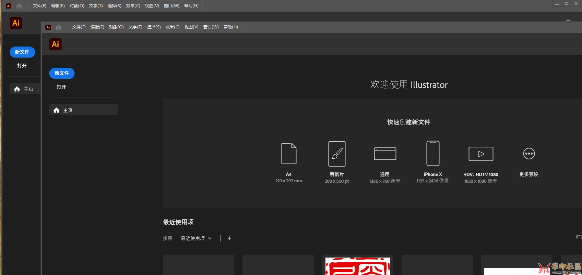This screenshot has height=275, width=582.
Task: Open 编辑(E) menu in back window
Action: pos(58,6)
